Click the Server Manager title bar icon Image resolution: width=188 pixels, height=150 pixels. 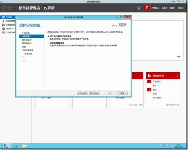(1, 1)
